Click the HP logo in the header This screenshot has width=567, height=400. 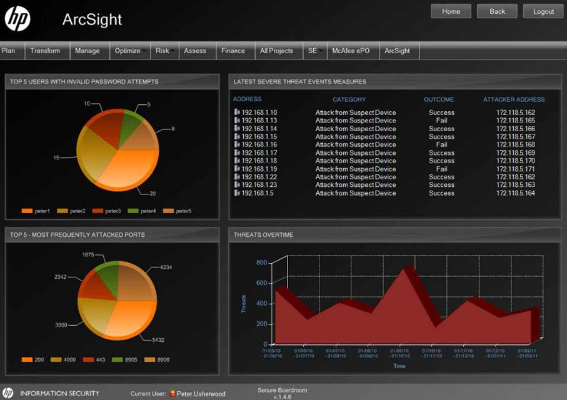18,19
